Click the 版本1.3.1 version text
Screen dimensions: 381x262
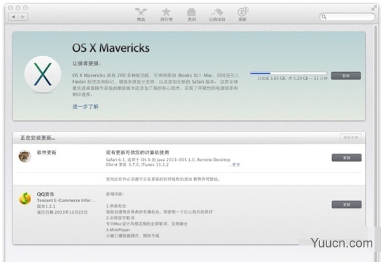click(x=46, y=206)
